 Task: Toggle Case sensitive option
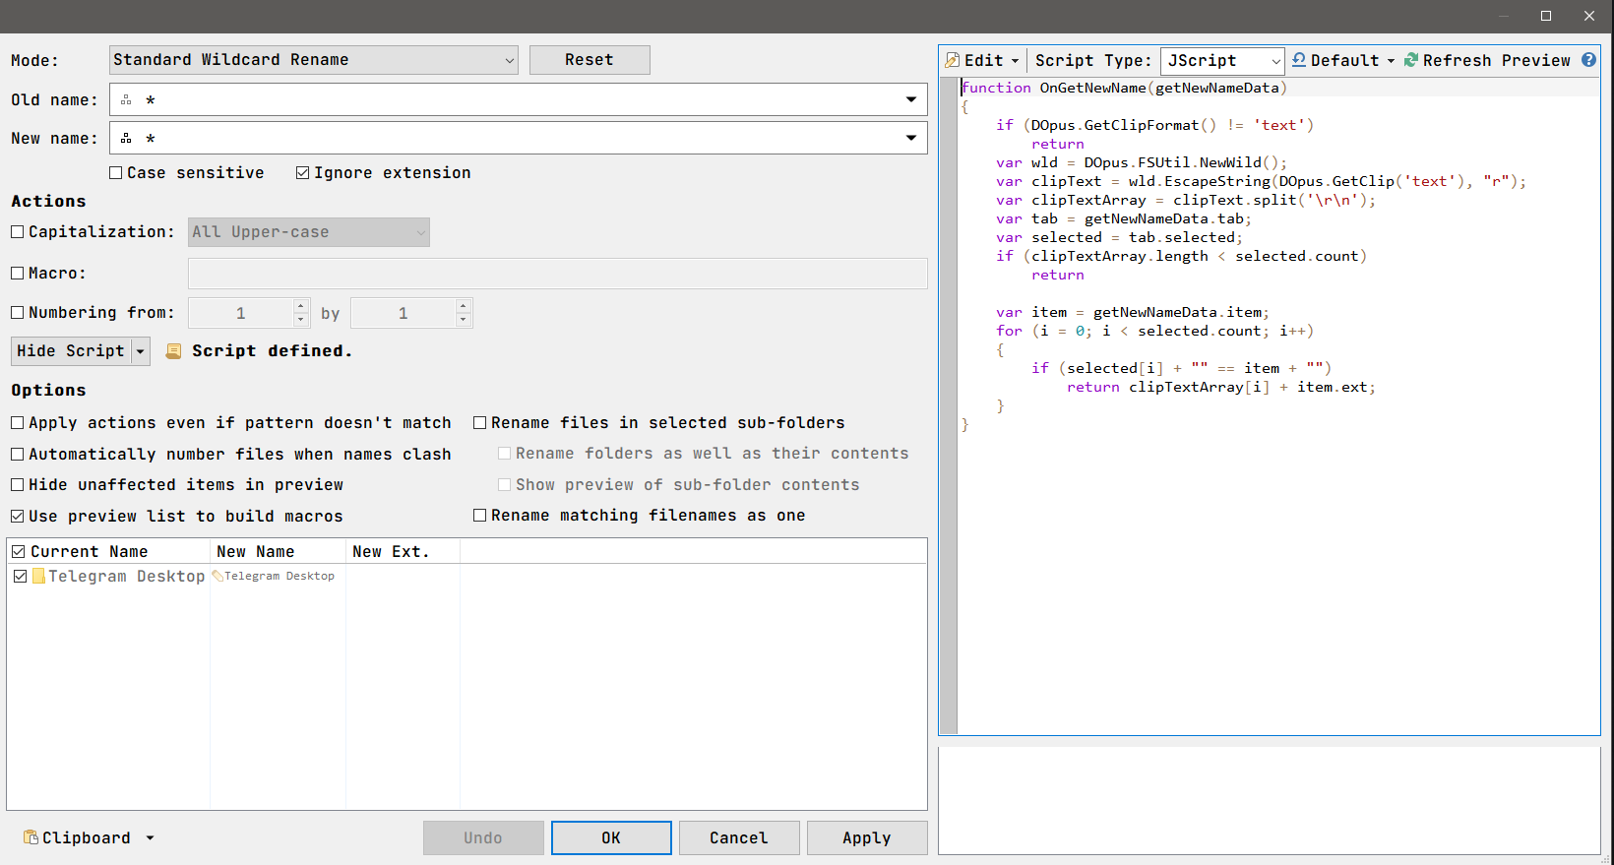(116, 173)
